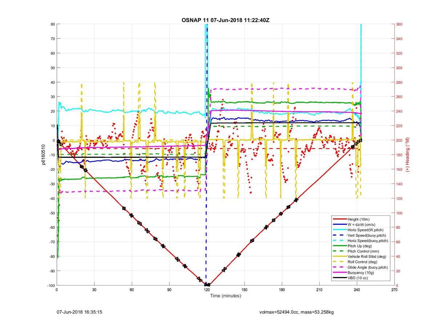Click the '-40' y-axis tick label
Image resolution: width=436 pixels, height=321 pixels.
tap(52, 198)
